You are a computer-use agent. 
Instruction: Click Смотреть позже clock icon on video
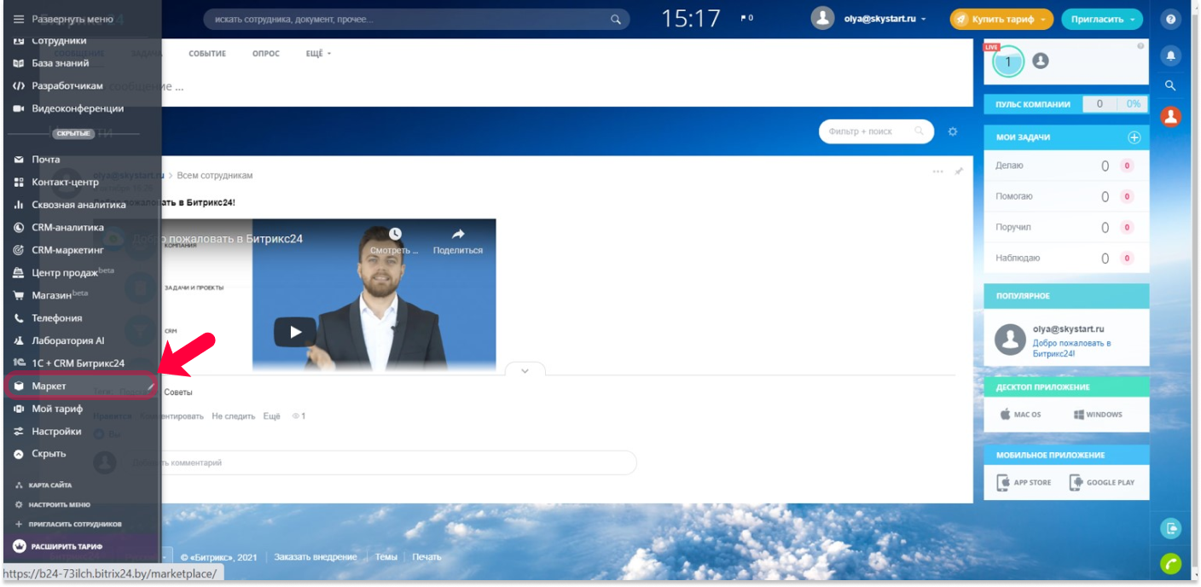pyautogui.click(x=395, y=234)
